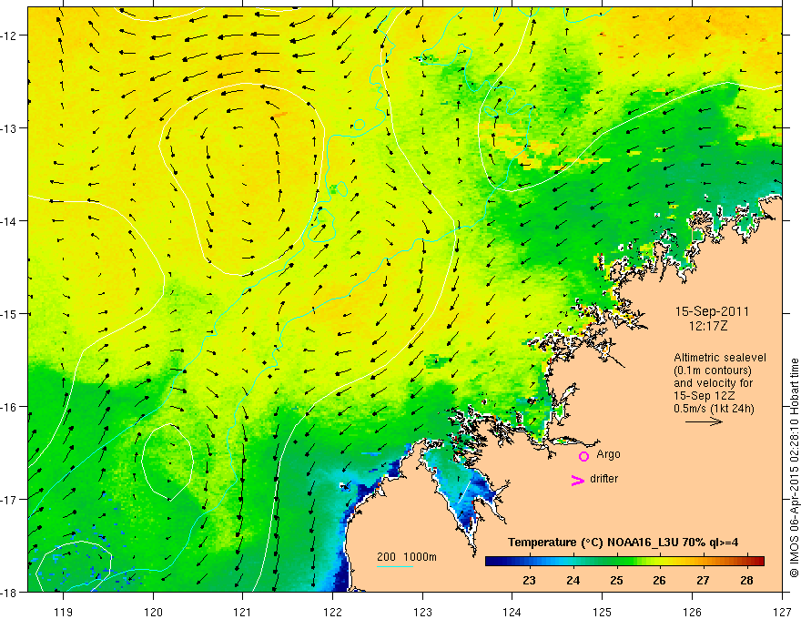
Task: Click the -12 latitude axis label
Action: pos(10,36)
